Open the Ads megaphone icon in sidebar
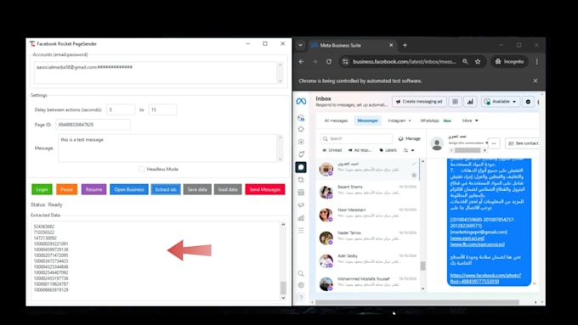This screenshot has width=578, height=325. [x=301, y=205]
